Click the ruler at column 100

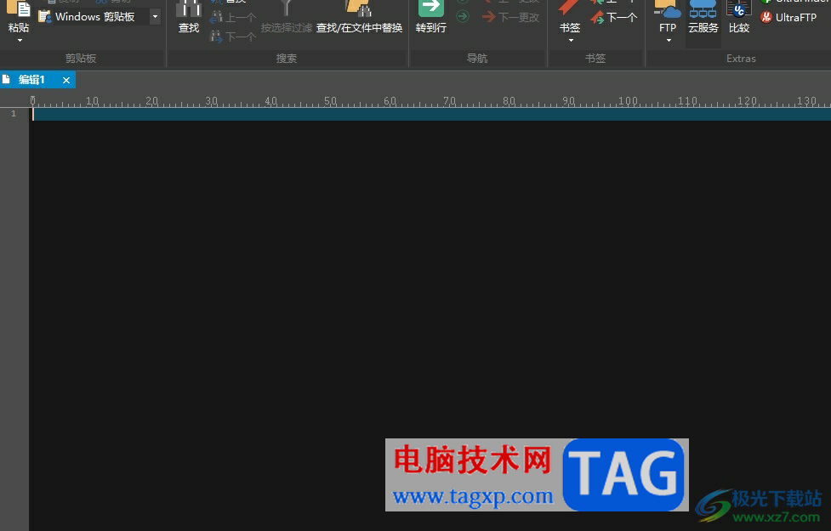click(628, 101)
